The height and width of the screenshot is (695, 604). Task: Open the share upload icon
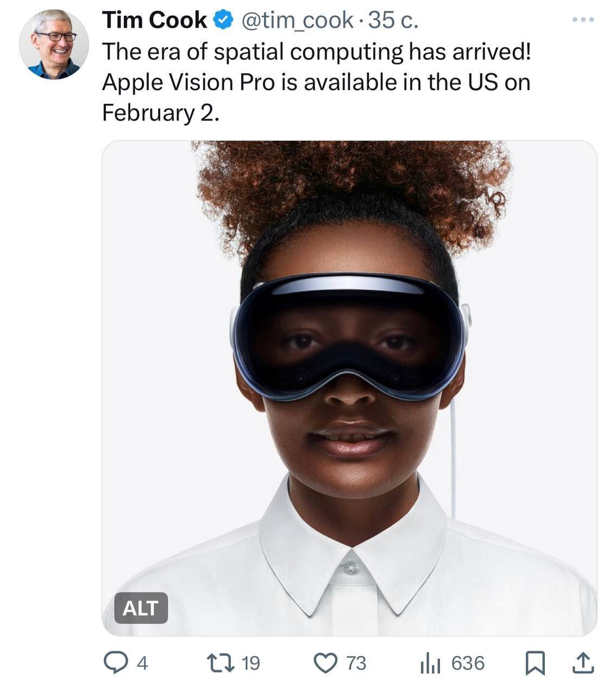coord(582,664)
